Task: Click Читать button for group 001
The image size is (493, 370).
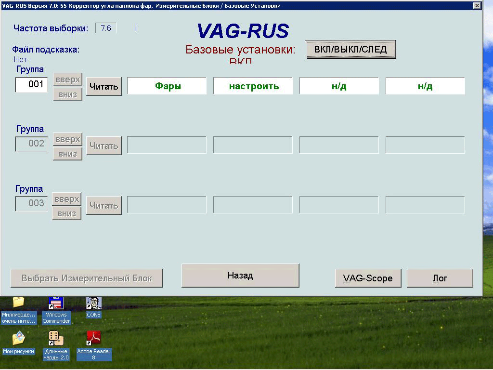Action: pyautogui.click(x=104, y=87)
